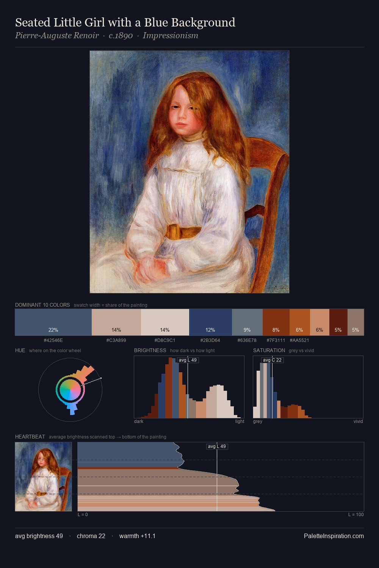Click the hue color wheel center
Viewport: 379px width, 568px height.
[70, 390]
